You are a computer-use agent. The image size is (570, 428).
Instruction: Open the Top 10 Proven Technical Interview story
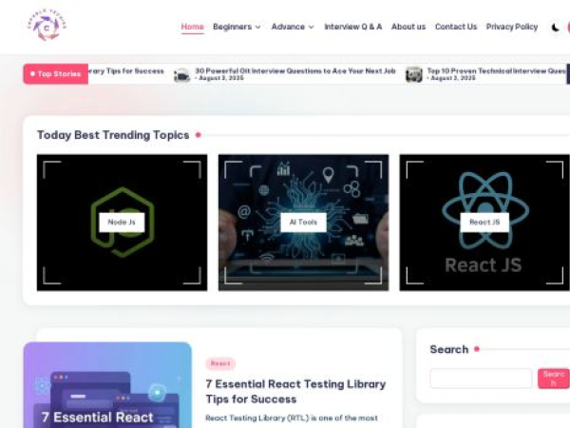coord(497,71)
